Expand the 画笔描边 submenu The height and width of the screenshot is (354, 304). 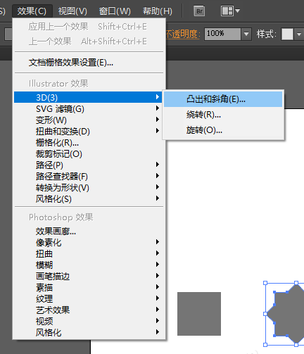(x=88, y=276)
